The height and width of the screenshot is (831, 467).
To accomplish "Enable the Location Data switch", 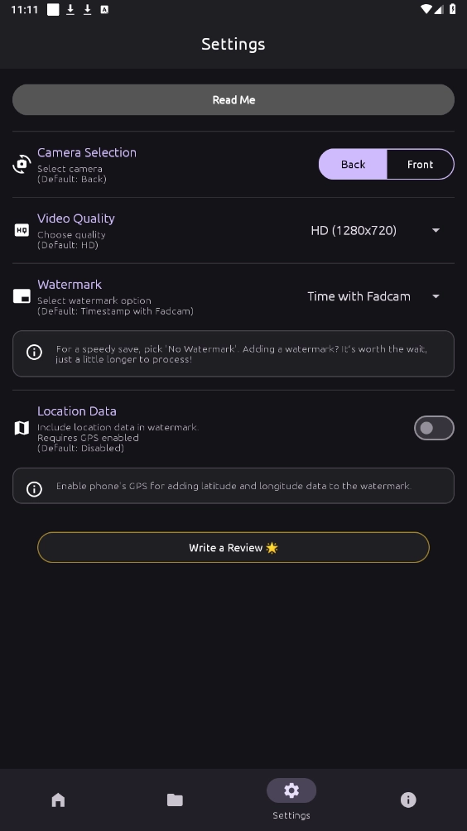I will pos(434,428).
